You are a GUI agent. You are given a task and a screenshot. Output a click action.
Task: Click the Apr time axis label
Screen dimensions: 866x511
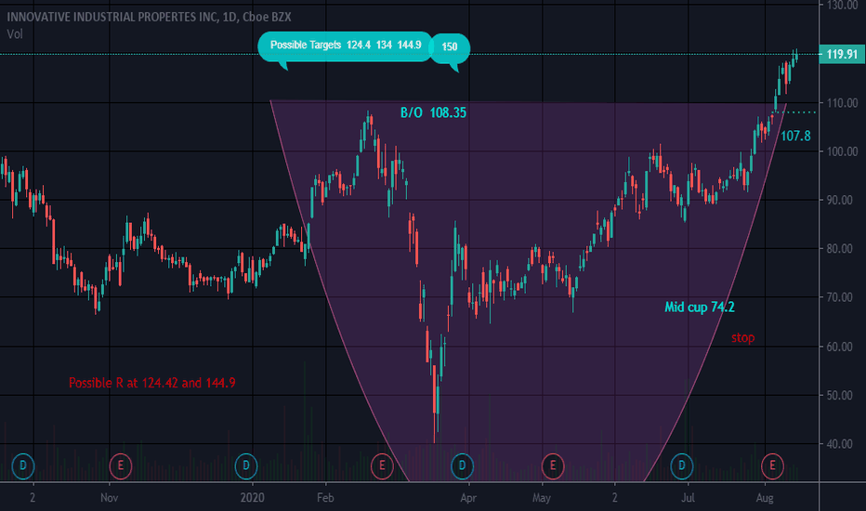[468, 498]
